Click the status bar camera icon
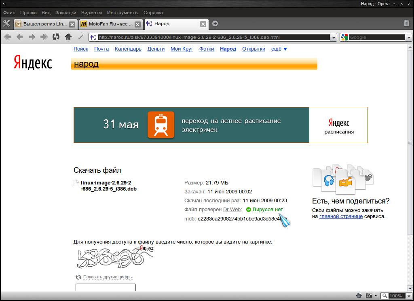414x301 pixels. coord(369,295)
